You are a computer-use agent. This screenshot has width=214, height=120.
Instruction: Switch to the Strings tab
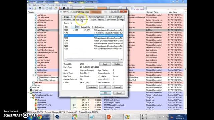pos(121,20)
